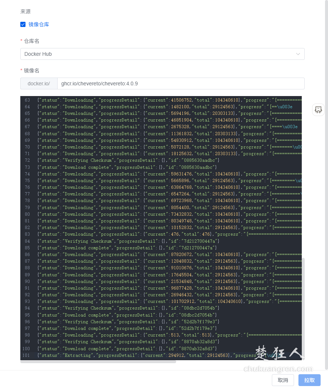This screenshot has width=328, height=389.
Task: Uncheck the 镜像仓库 checkbox
Action: [x=23, y=24]
